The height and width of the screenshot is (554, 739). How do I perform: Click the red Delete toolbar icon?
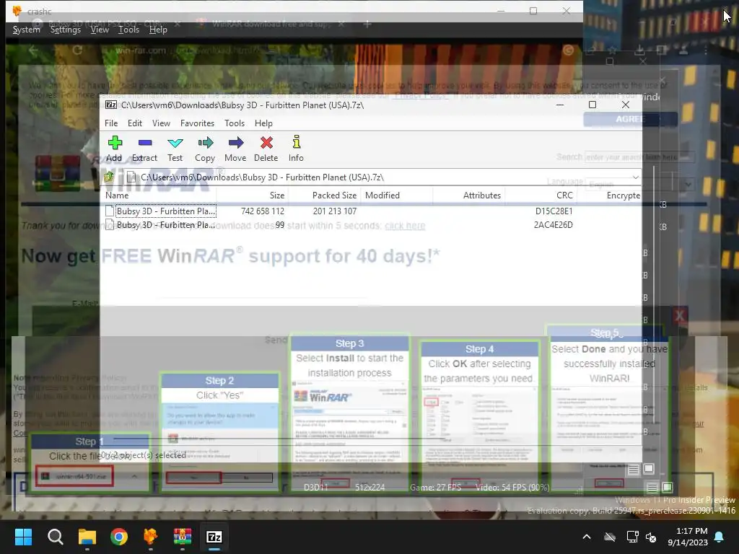click(x=266, y=143)
